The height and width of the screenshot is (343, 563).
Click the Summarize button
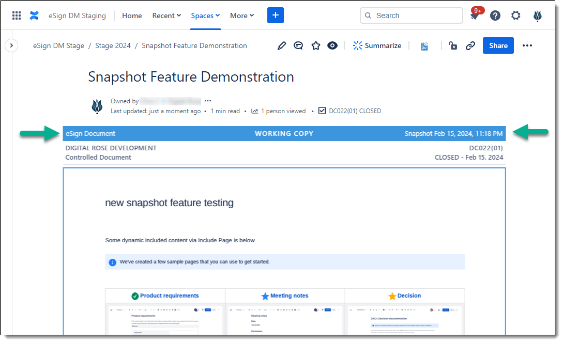point(377,45)
